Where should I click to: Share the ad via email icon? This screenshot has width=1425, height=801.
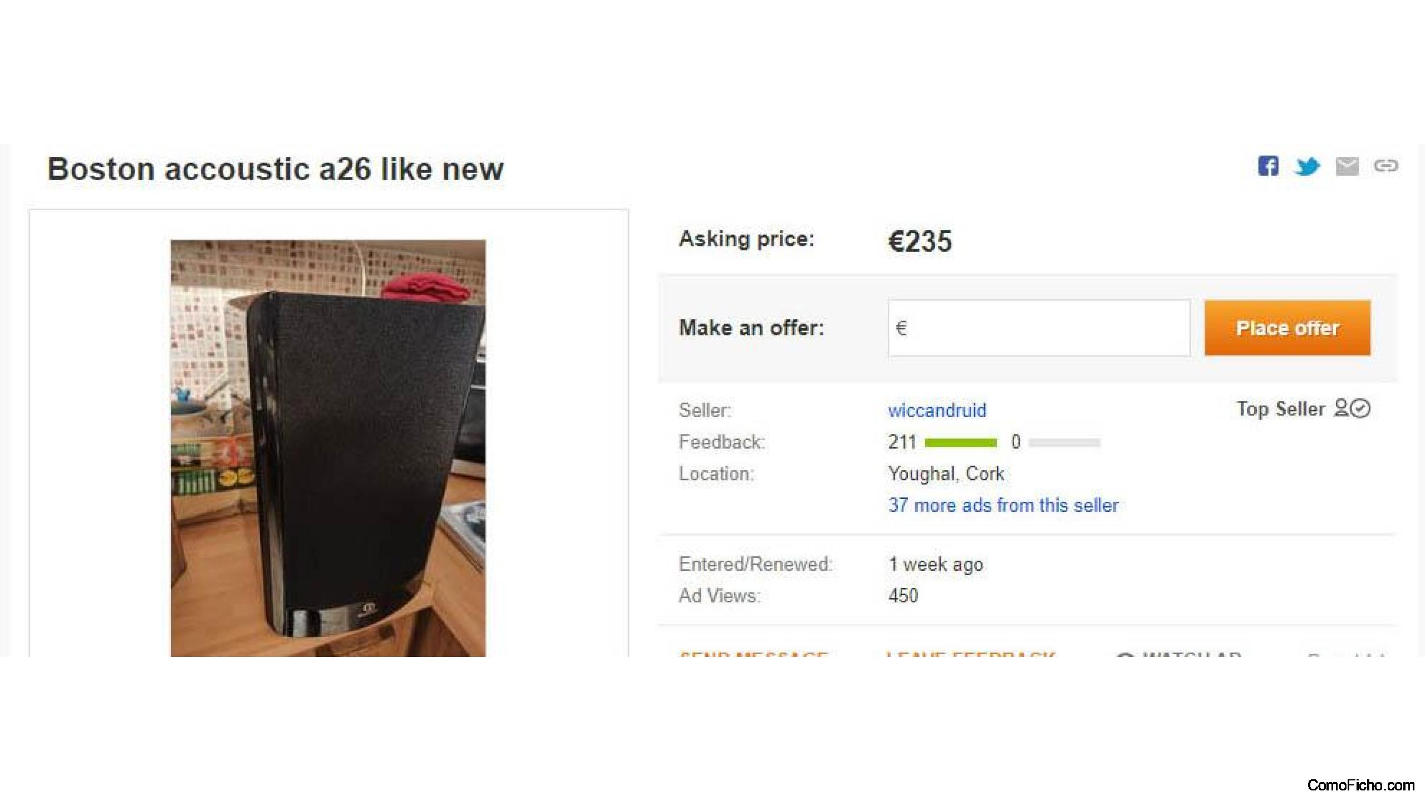[1347, 166]
